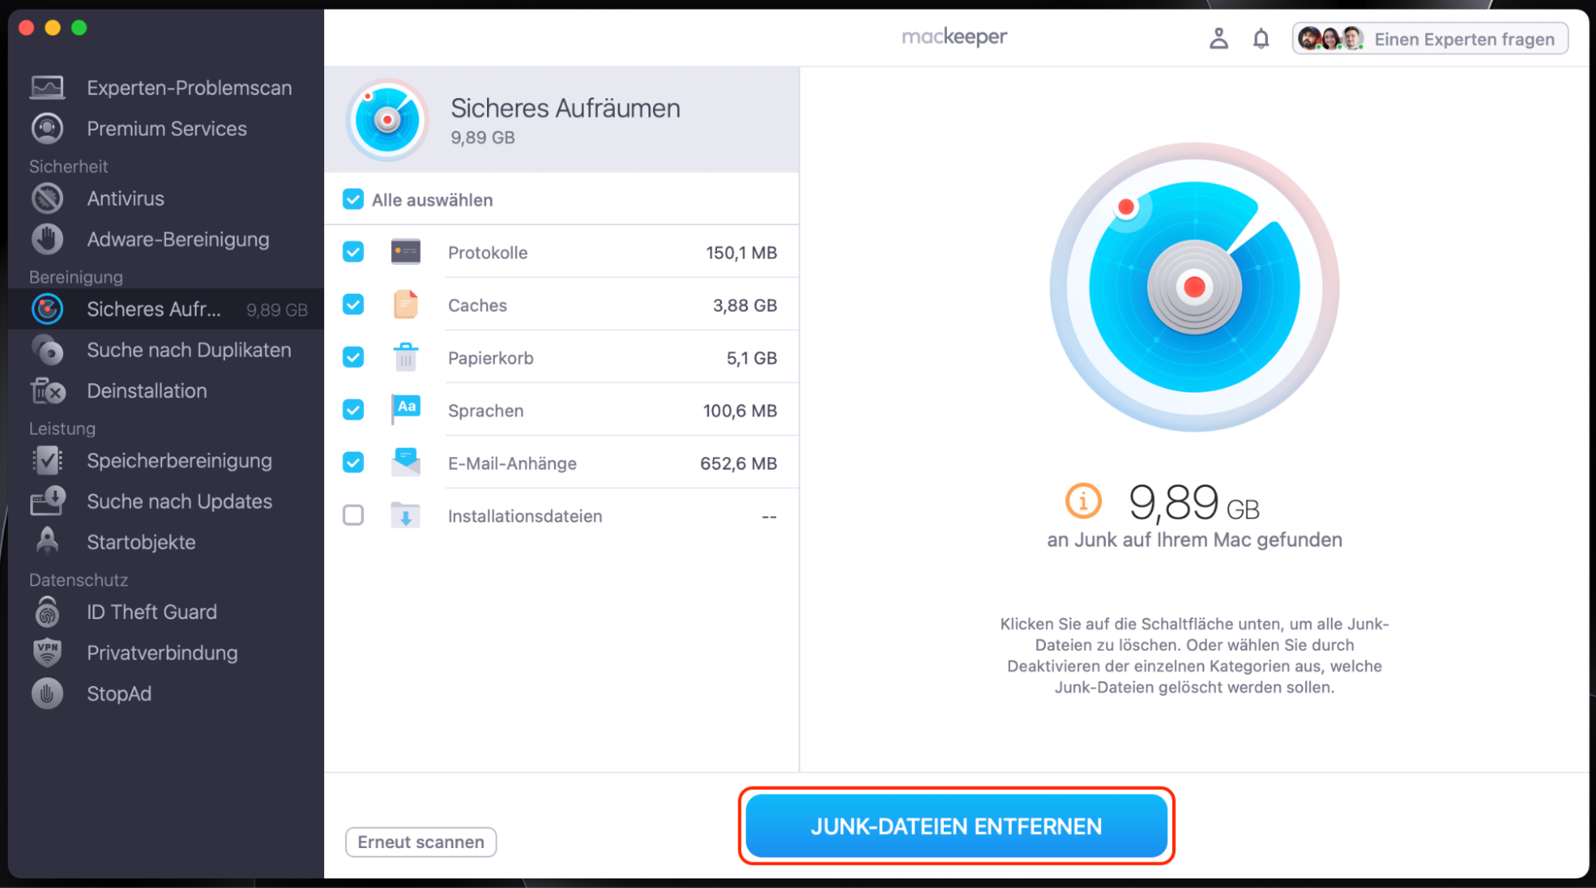The image size is (1596, 888).
Task: Click the Premium Services headset icon
Action: (47, 128)
